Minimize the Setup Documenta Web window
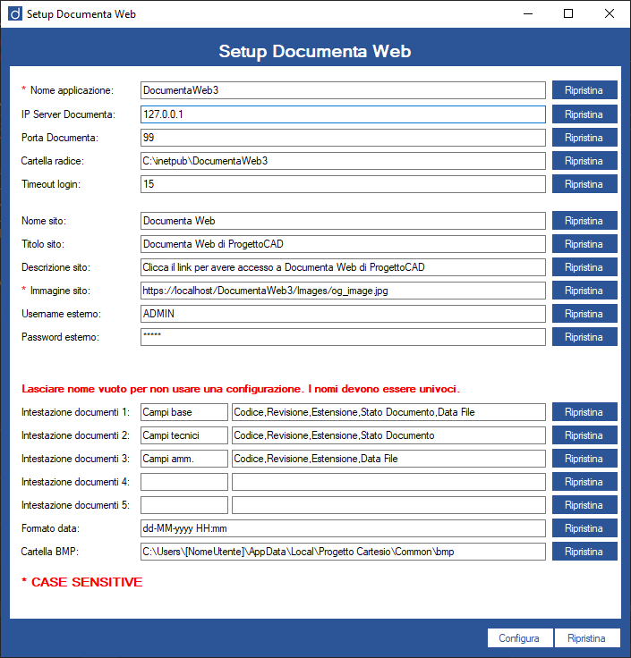 (x=528, y=13)
